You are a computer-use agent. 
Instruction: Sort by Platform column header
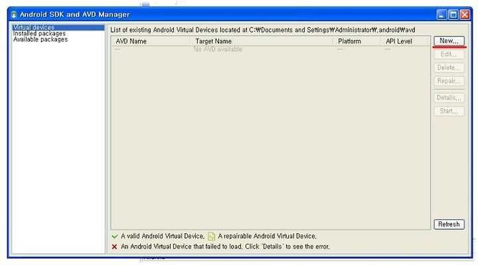pyautogui.click(x=357, y=41)
